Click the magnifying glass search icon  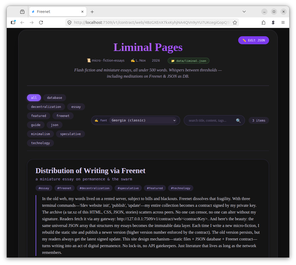pyautogui.click(x=238, y=120)
